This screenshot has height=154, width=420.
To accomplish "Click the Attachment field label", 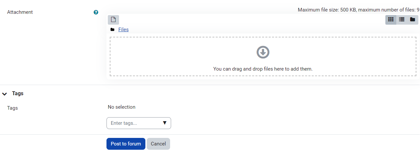I will (x=20, y=12).
